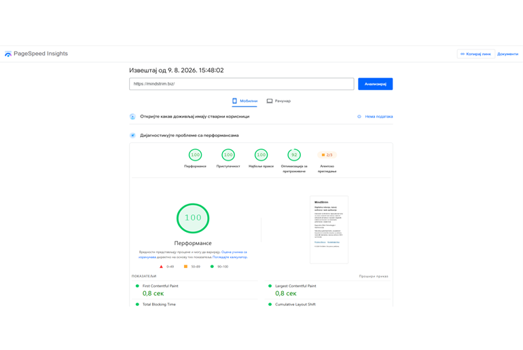Screen dimensions: 523x350
Task: Click the Извештај од 9. 8. 2026. heading
Action: (x=177, y=71)
